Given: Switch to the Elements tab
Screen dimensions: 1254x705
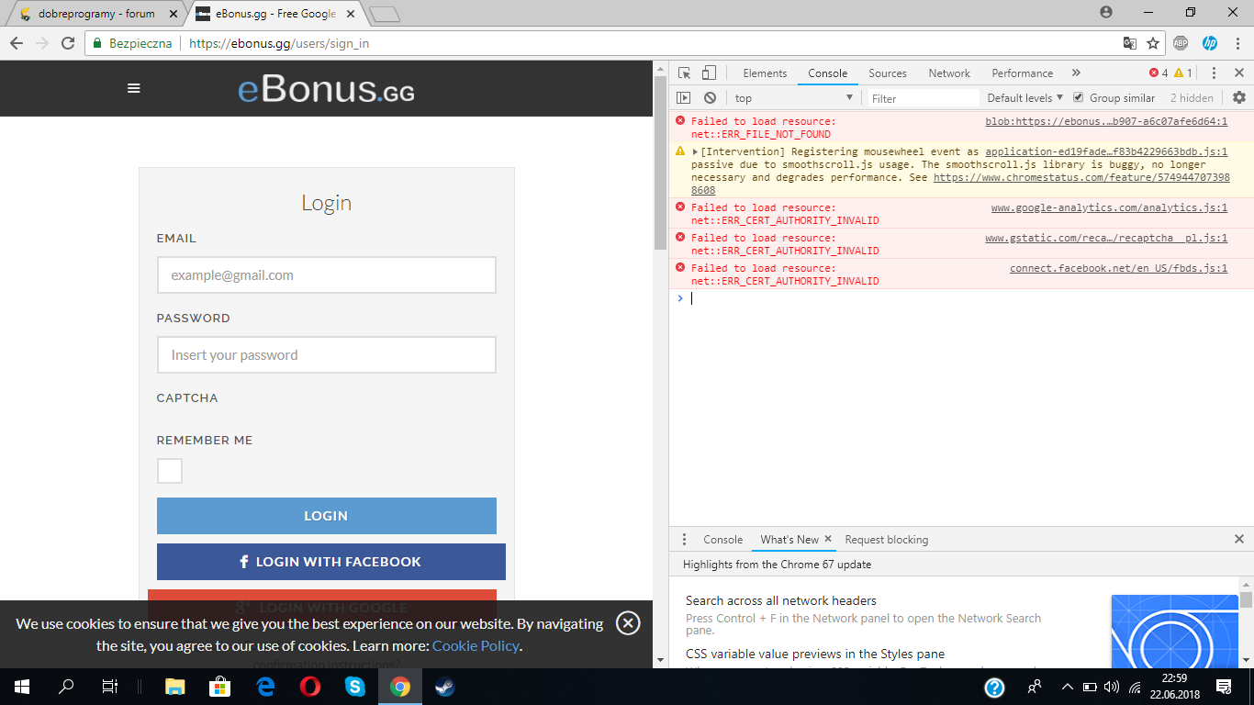Looking at the screenshot, I should pos(765,73).
